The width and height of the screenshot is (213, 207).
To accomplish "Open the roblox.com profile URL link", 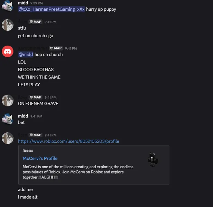I will click(68, 141).
